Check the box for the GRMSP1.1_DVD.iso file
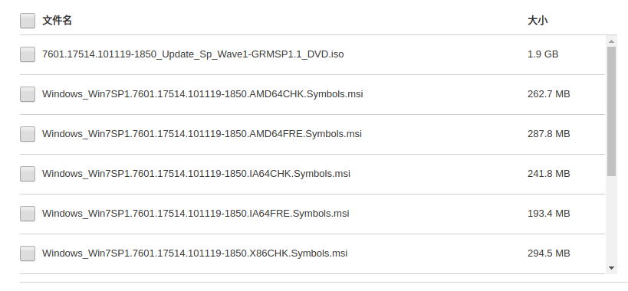The width and height of the screenshot is (628, 291). click(28, 54)
